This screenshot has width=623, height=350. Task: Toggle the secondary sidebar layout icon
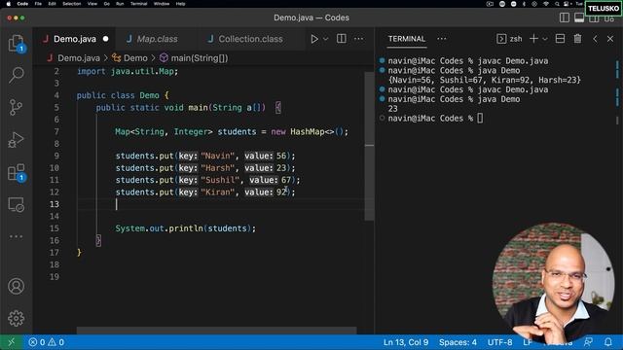pos(594,18)
